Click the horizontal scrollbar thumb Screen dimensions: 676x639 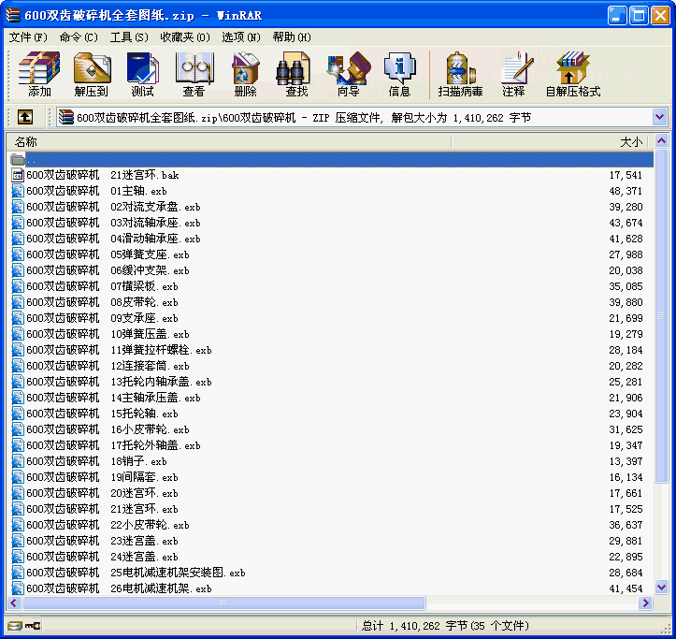pos(223,603)
